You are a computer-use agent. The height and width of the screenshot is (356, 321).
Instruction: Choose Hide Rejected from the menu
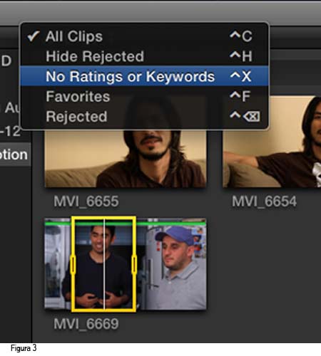coord(145,56)
